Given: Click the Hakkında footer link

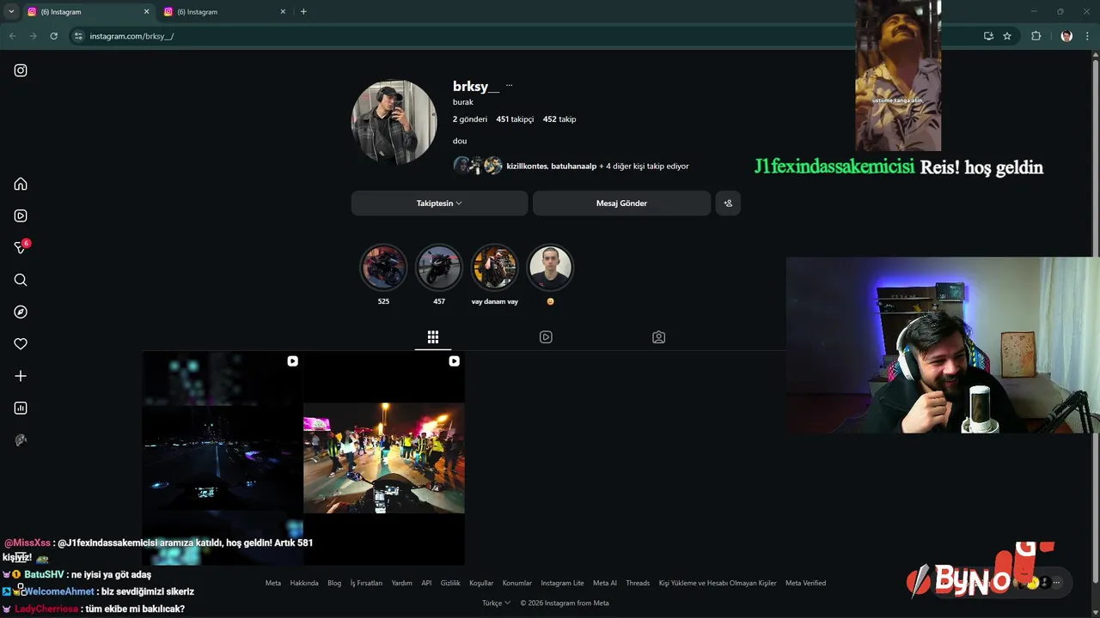Looking at the screenshot, I should point(304,583).
